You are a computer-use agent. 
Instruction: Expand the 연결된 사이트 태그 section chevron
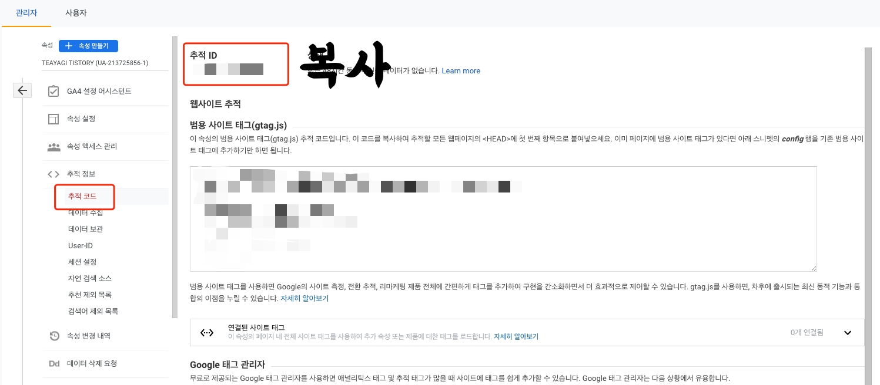pos(847,332)
